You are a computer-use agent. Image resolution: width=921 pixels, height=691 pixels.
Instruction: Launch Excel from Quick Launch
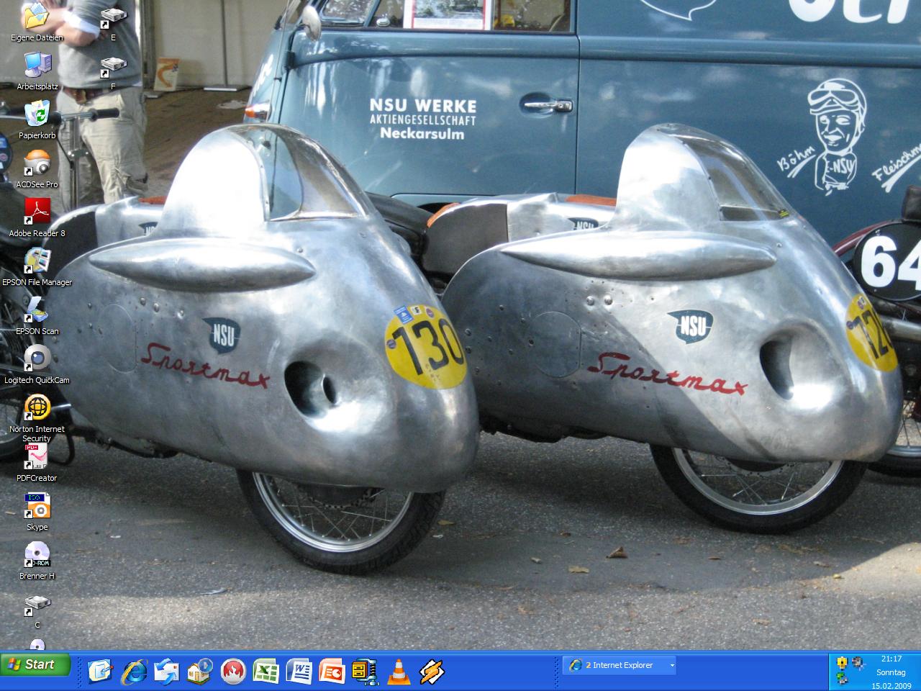(x=266, y=672)
